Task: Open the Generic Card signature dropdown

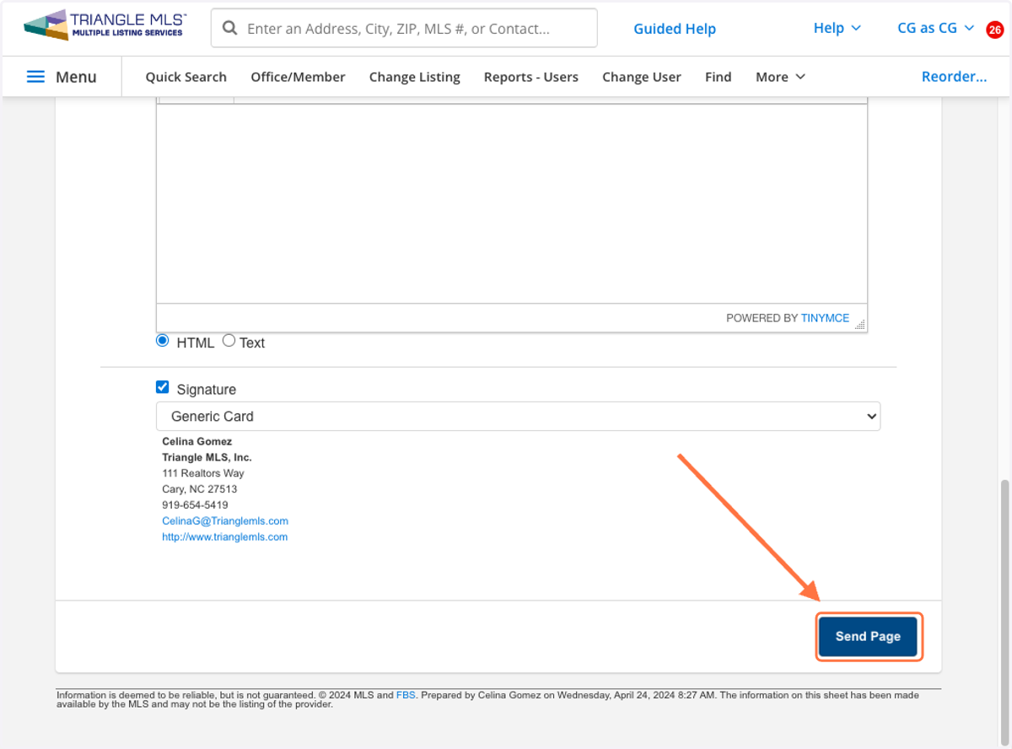Action: (518, 416)
